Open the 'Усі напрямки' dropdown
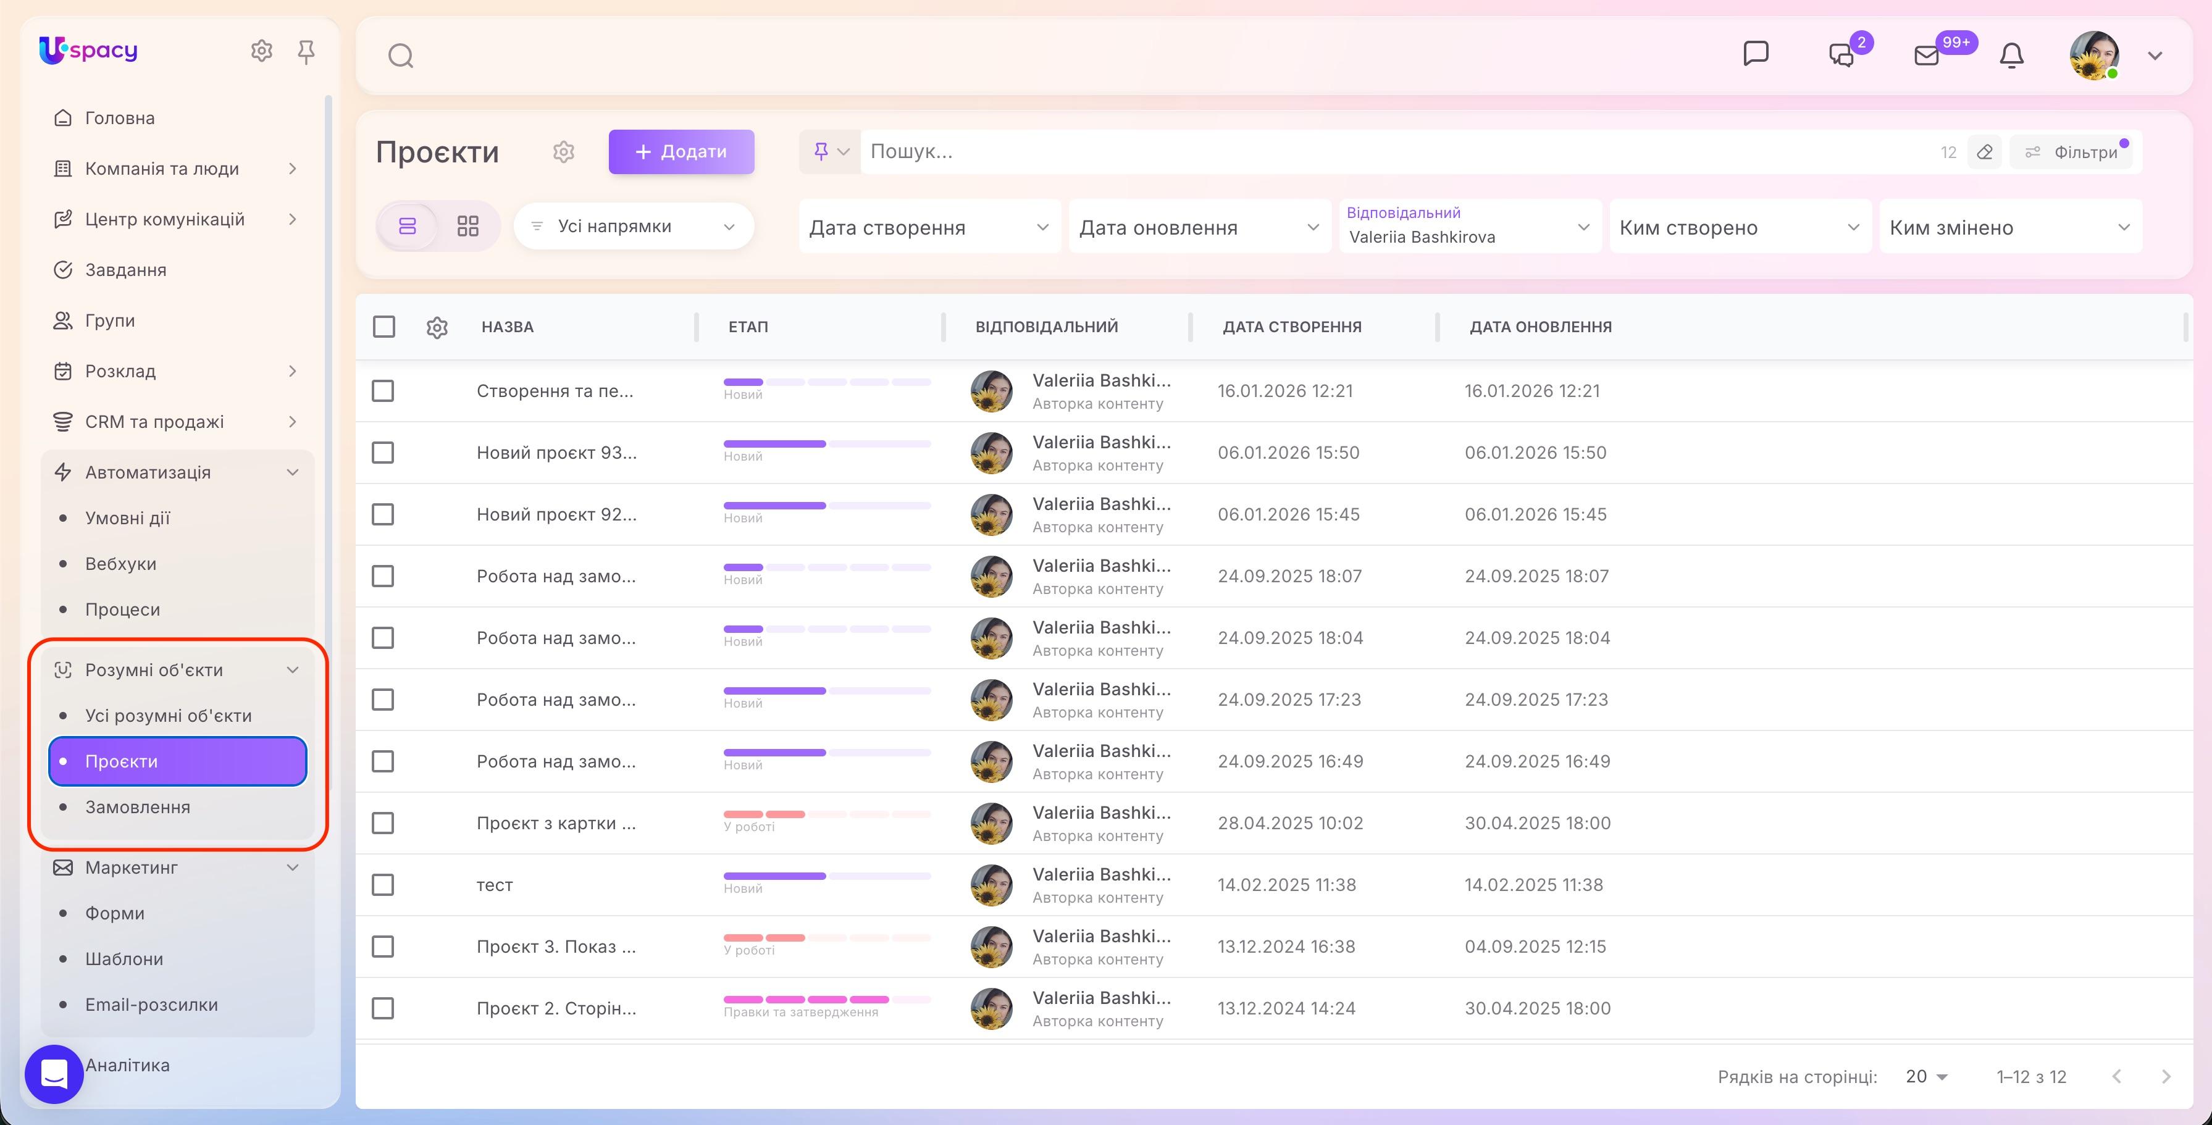Image resolution: width=2212 pixels, height=1125 pixels. pyautogui.click(x=634, y=226)
